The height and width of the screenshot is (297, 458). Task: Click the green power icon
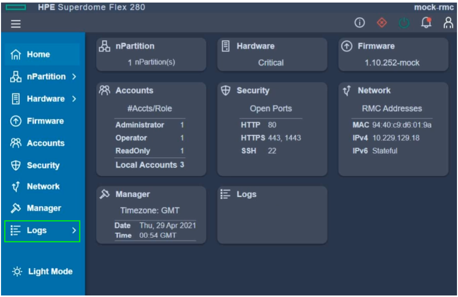(x=404, y=22)
